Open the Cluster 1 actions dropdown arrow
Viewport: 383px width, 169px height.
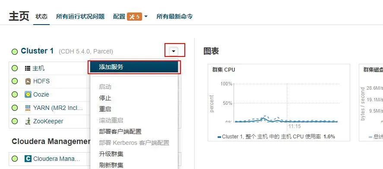(x=174, y=51)
